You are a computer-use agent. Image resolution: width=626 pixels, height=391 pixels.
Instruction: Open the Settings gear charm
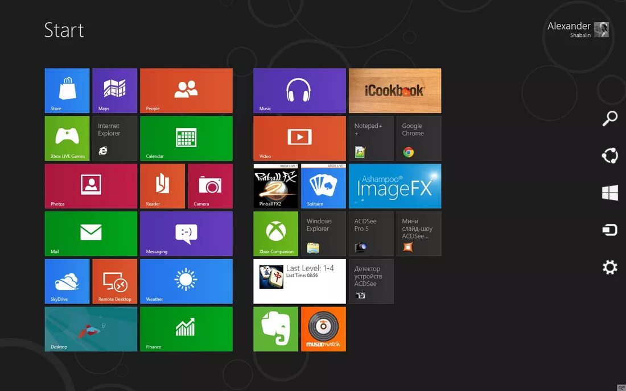pos(609,267)
